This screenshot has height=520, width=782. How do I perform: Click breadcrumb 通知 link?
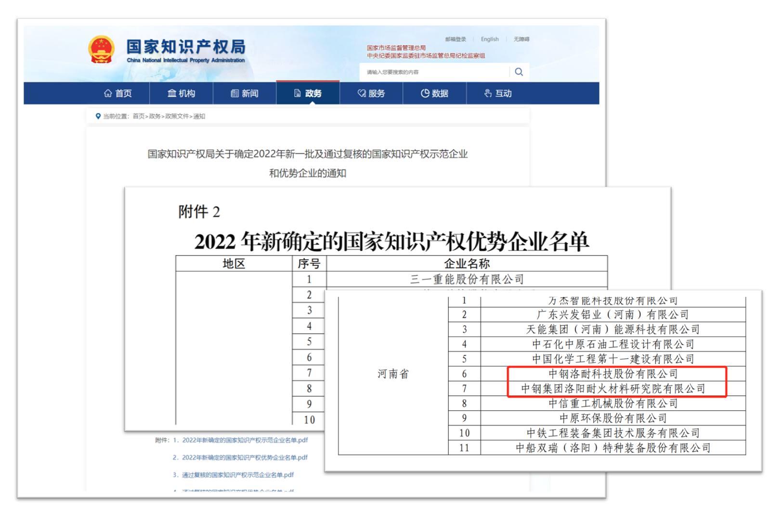(199, 116)
